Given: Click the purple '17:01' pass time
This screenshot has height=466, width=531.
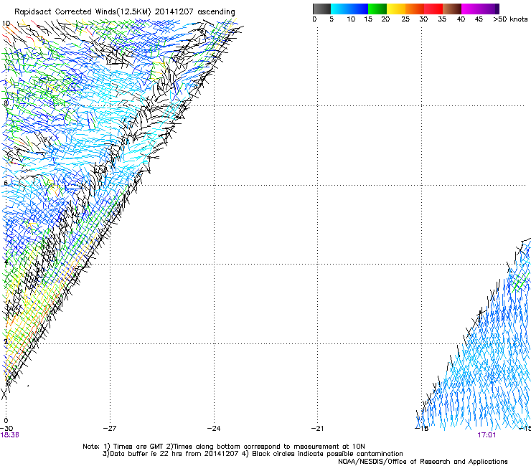Looking at the screenshot, I should [487, 435].
